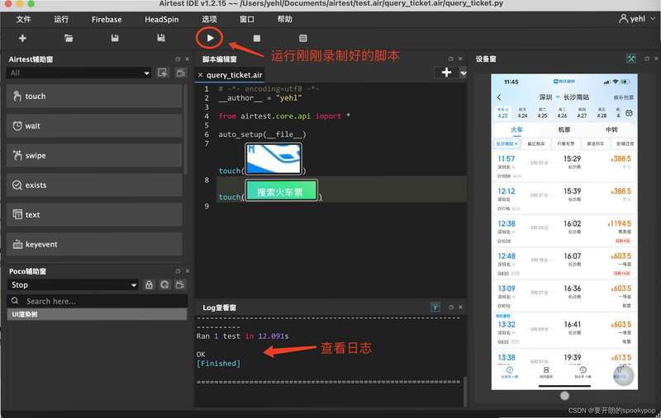Viewport: 661px width, 418px height.
Task: Save the script using the toolbar save icon
Action: (x=115, y=38)
